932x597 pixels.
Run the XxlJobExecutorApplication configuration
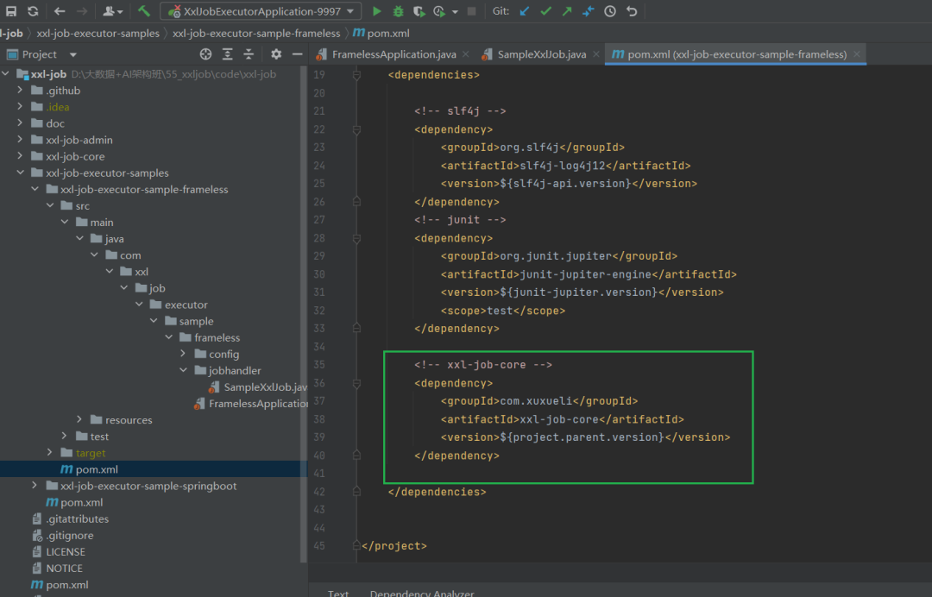click(376, 11)
